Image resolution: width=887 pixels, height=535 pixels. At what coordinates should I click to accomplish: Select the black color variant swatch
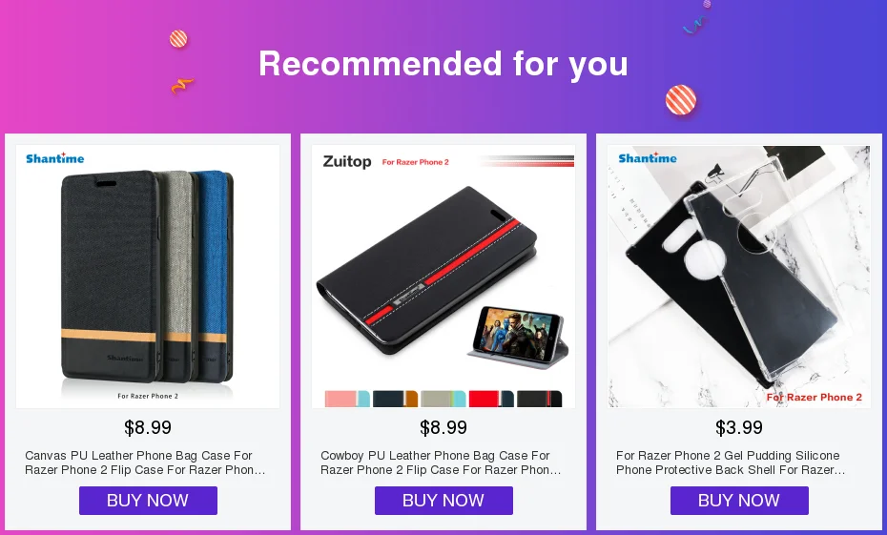click(x=539, y=399)
